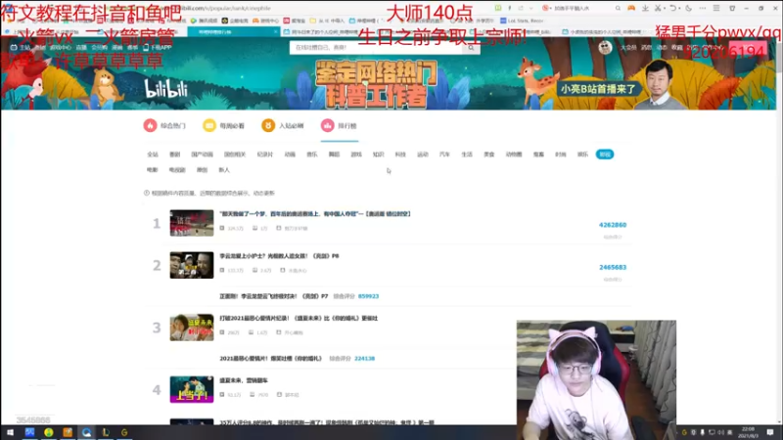Viewport: 783px width, 440px height.
Task: Open rank 4 上当了 video thumbnail
Action: coord(192,389)
